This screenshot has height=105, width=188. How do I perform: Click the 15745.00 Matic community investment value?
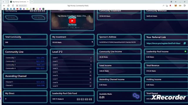point(105,16)
